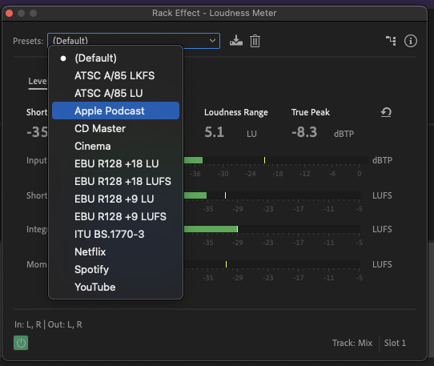Choose Spotify preset
Image resolution: width=434 pixels, height=366 pixels.
pyautogui.click(x=115, y=269)
